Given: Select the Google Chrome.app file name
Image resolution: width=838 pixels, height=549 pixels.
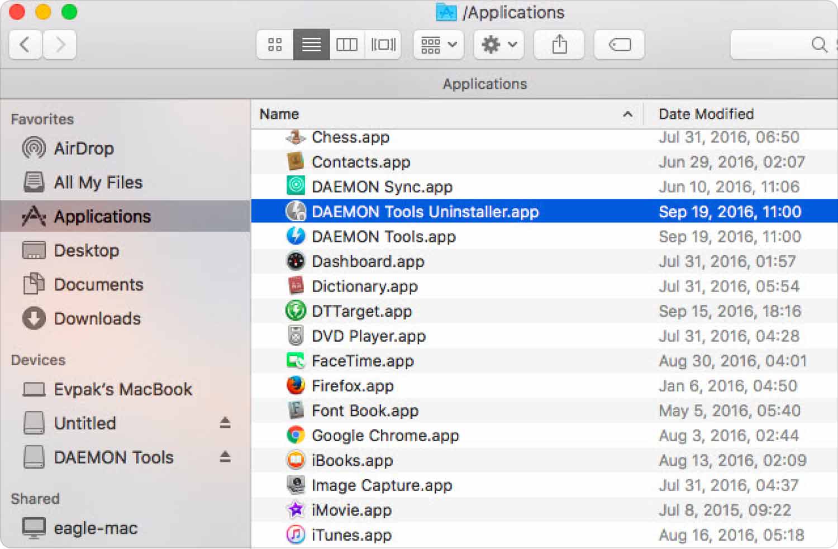Looking at the screenshot, I should point(385,436).
